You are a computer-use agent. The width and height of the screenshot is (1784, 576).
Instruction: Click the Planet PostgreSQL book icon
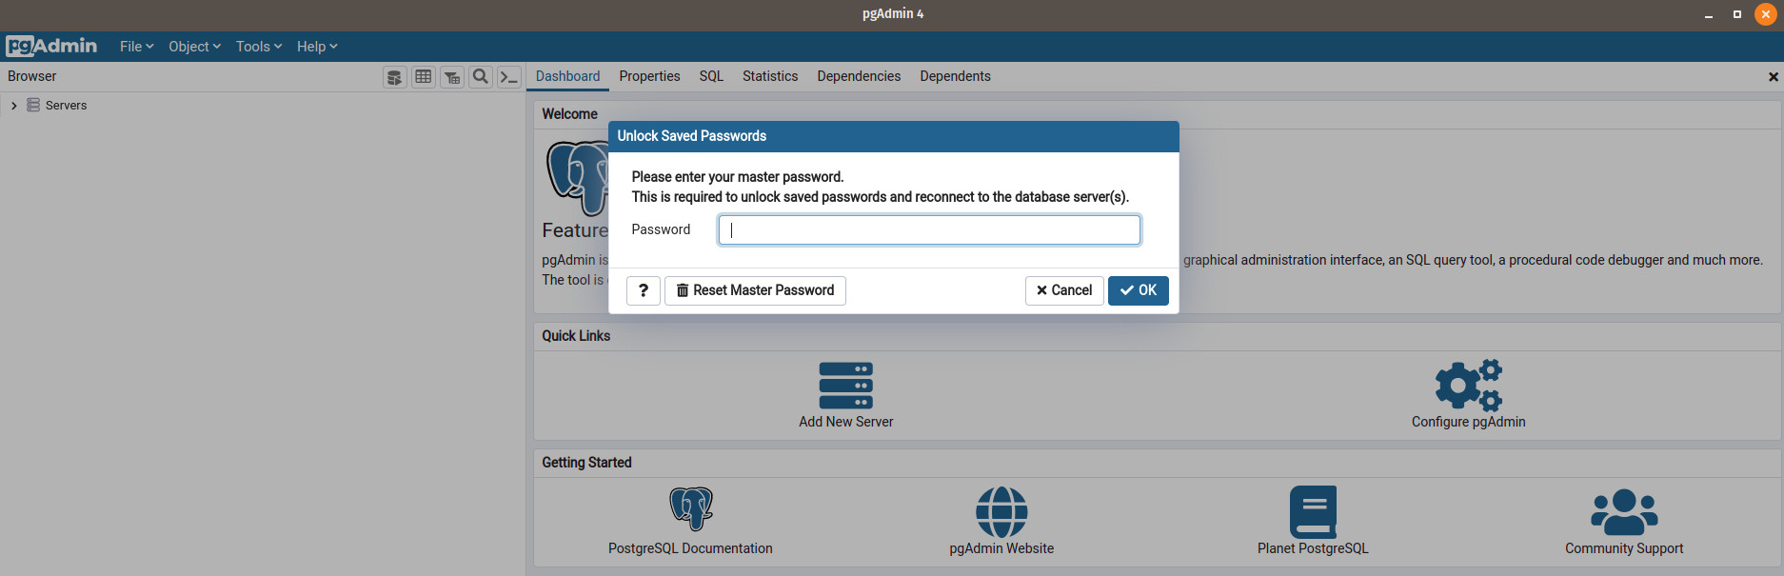(1313, 512)
